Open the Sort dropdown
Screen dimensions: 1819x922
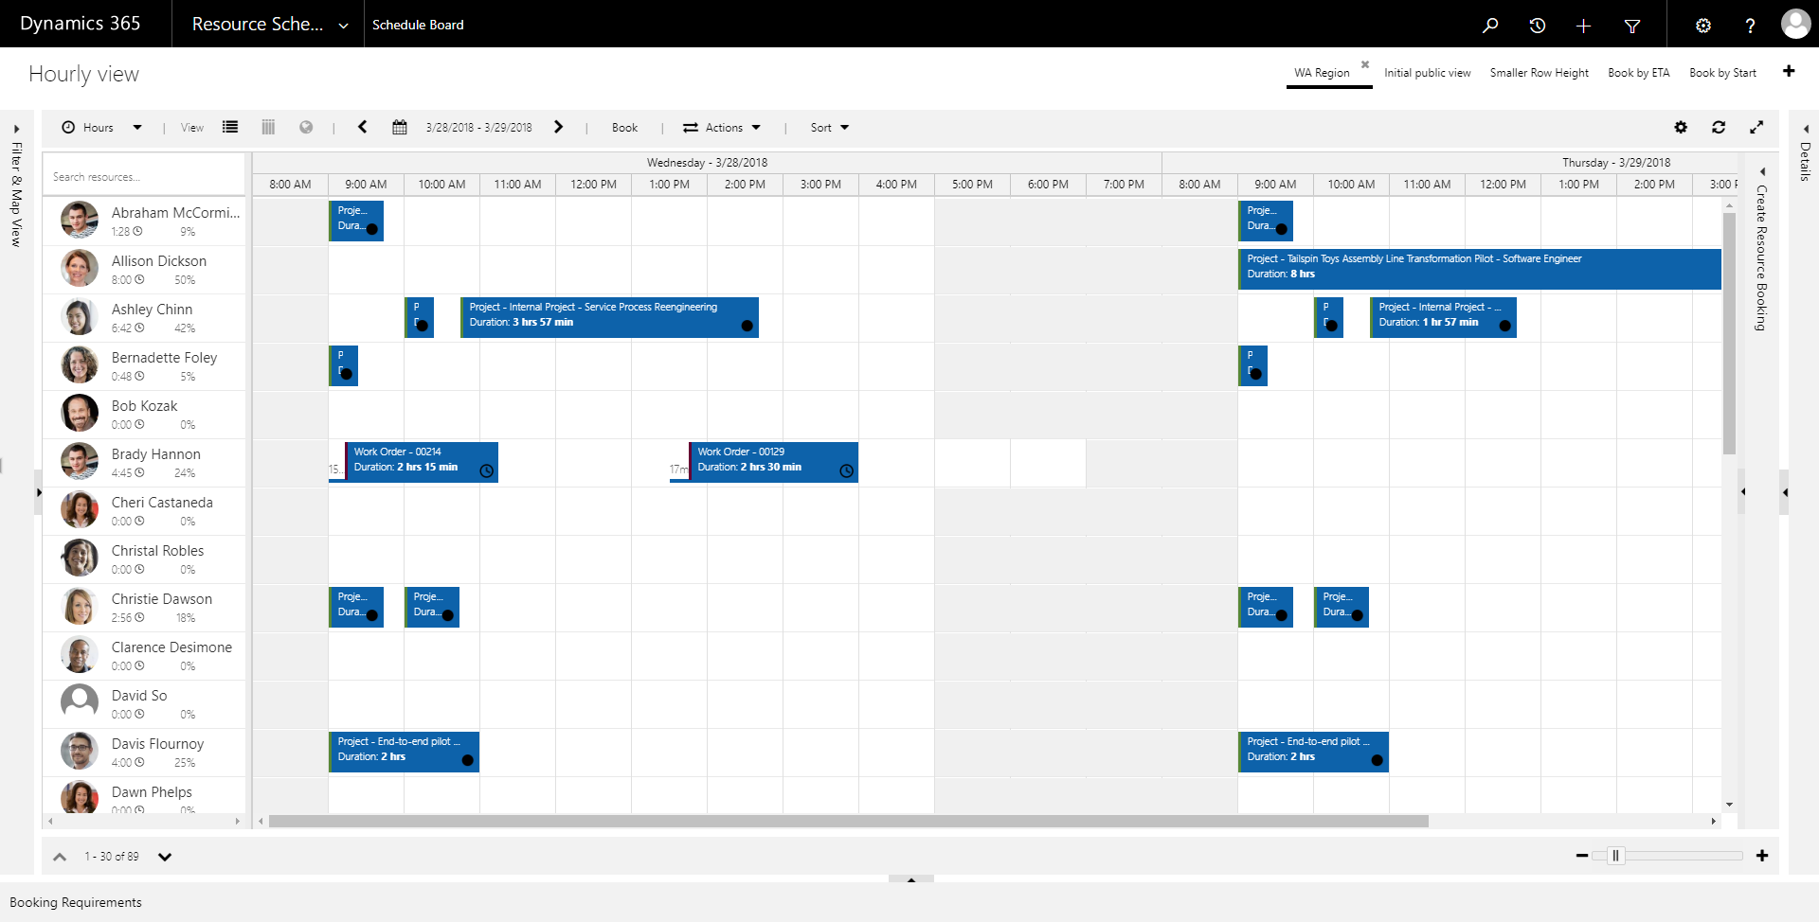click(829, 128)
